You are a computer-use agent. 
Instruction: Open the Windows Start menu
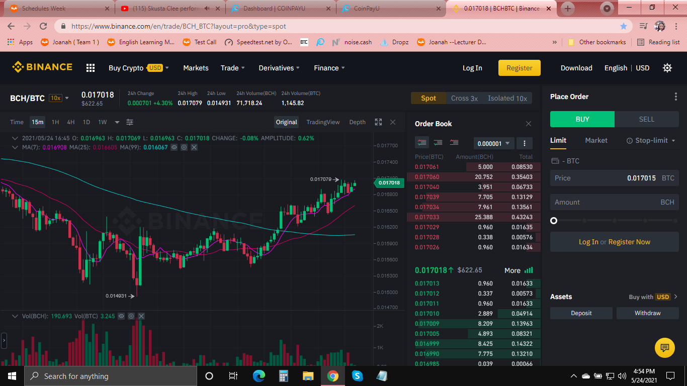(x=12, y=376)
